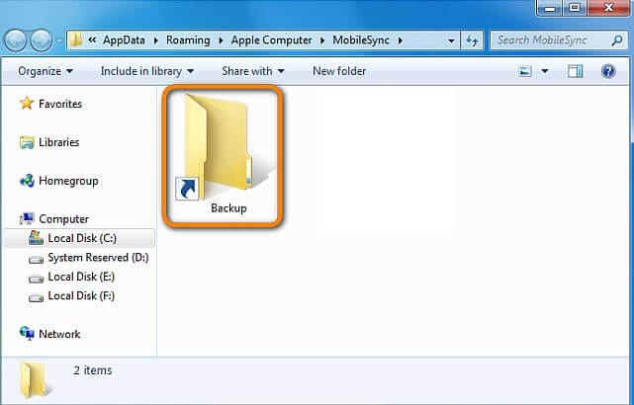Open address bar previous locations dropdown
Viewport: 634px width, 405px height.
tap(451, 40)
